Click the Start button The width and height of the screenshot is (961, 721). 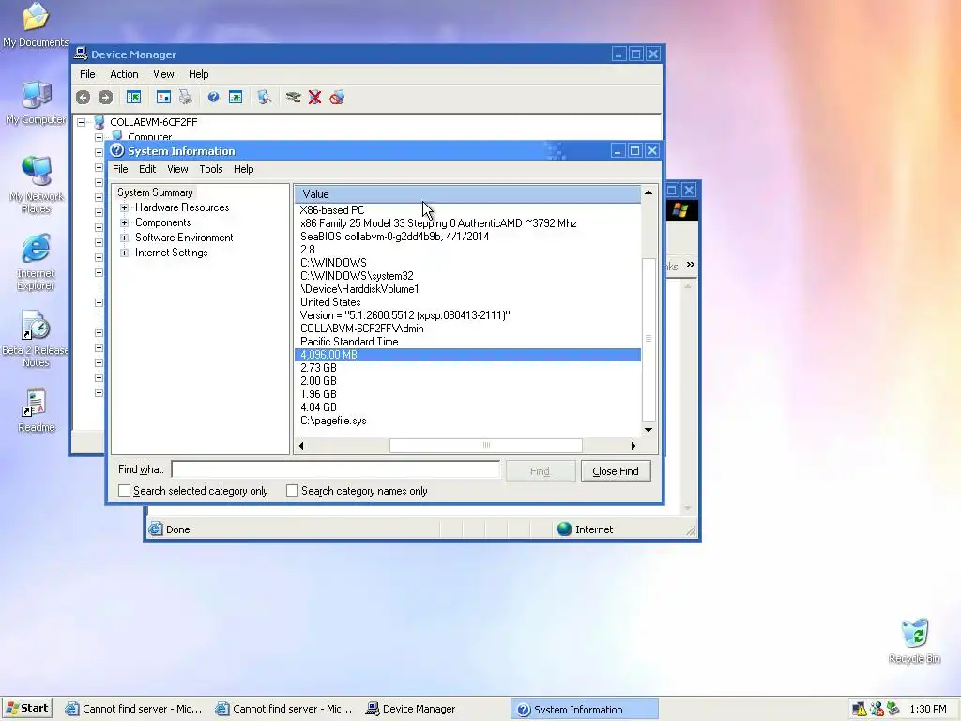point(27,708)
